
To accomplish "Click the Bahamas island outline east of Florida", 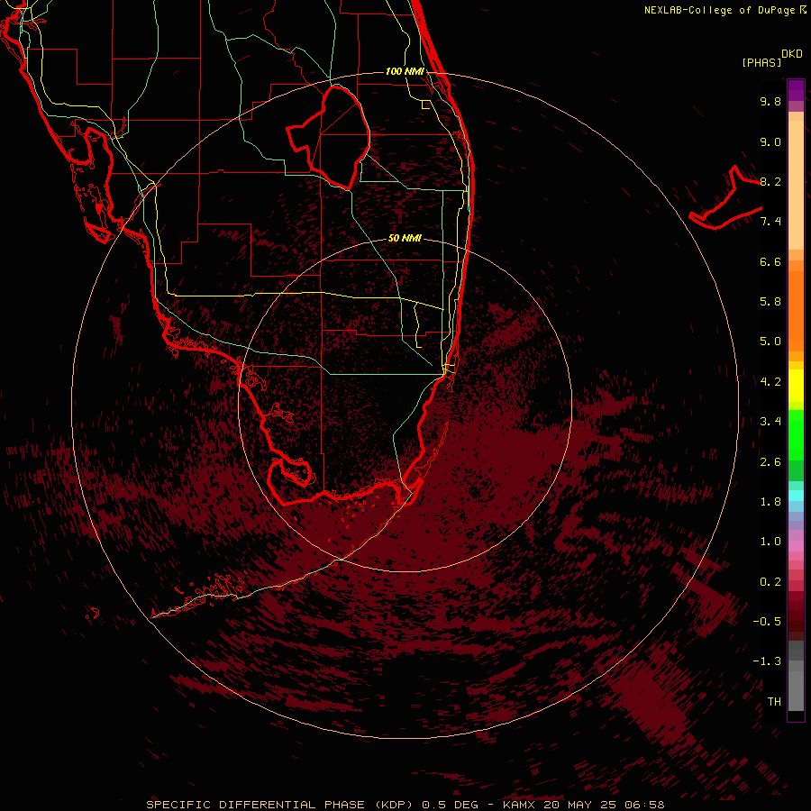I will (725, 198).
